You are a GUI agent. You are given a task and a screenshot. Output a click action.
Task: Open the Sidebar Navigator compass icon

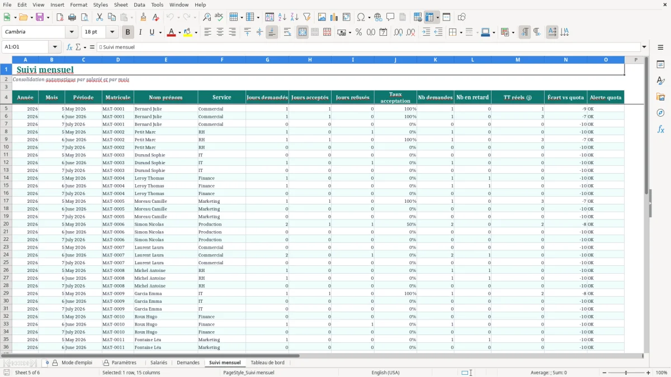[x=660, y=113]
